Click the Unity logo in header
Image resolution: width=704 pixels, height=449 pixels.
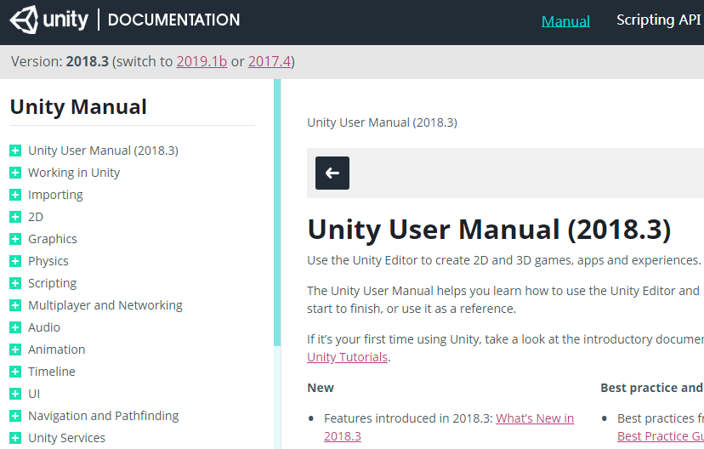tap(49, 20)
